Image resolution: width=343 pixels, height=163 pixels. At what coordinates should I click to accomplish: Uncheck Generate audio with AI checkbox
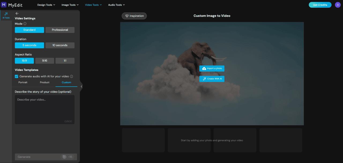tap(17, 76)
